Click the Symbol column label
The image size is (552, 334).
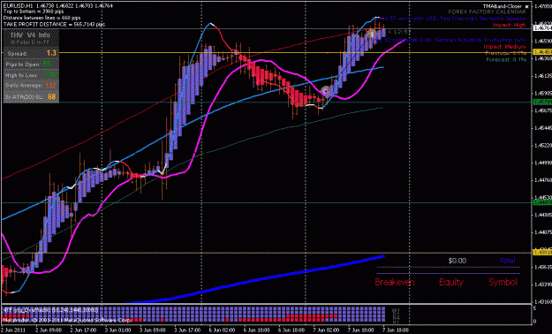503,282
